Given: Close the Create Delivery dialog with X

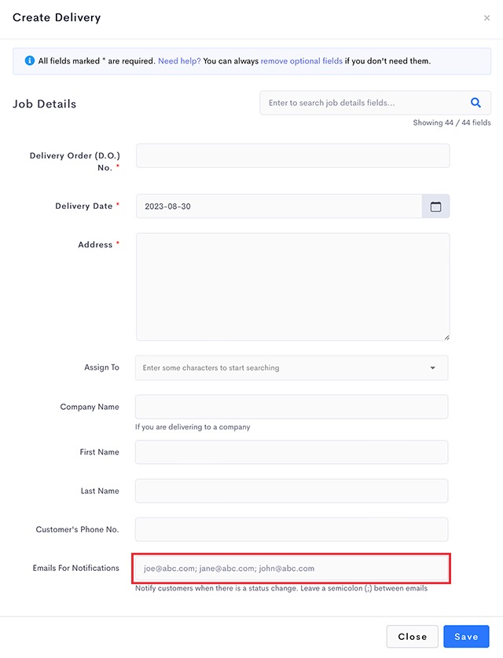Looking at the screenshot, I should 486,17.
